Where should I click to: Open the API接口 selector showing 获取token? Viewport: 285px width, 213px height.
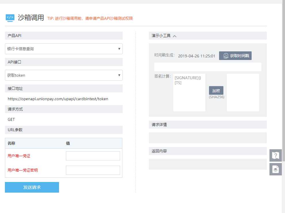point(58,75)
